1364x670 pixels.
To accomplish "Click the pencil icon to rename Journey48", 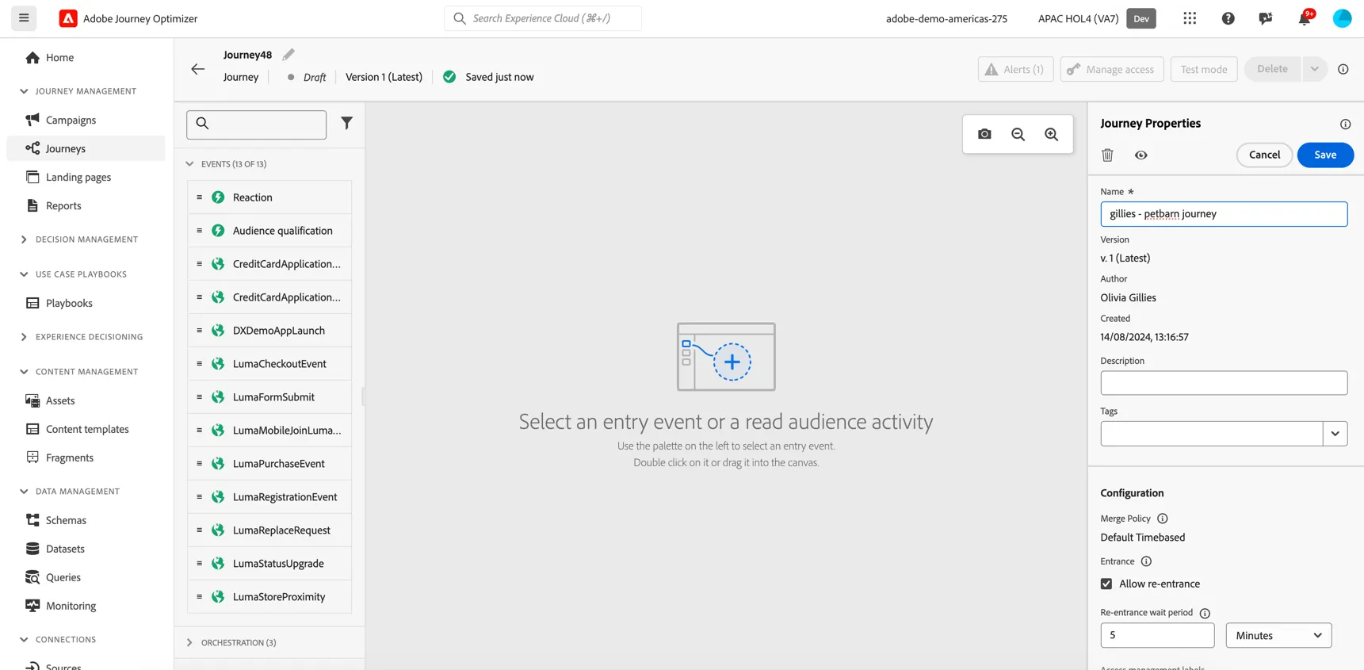I will (288, 55).
